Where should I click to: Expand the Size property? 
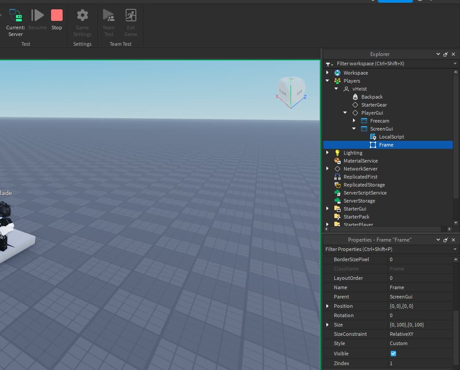pos(328,325)
